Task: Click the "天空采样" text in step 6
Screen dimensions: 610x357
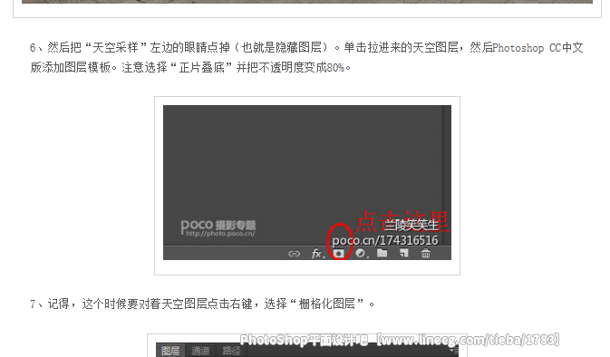Action: click(115, 48)
